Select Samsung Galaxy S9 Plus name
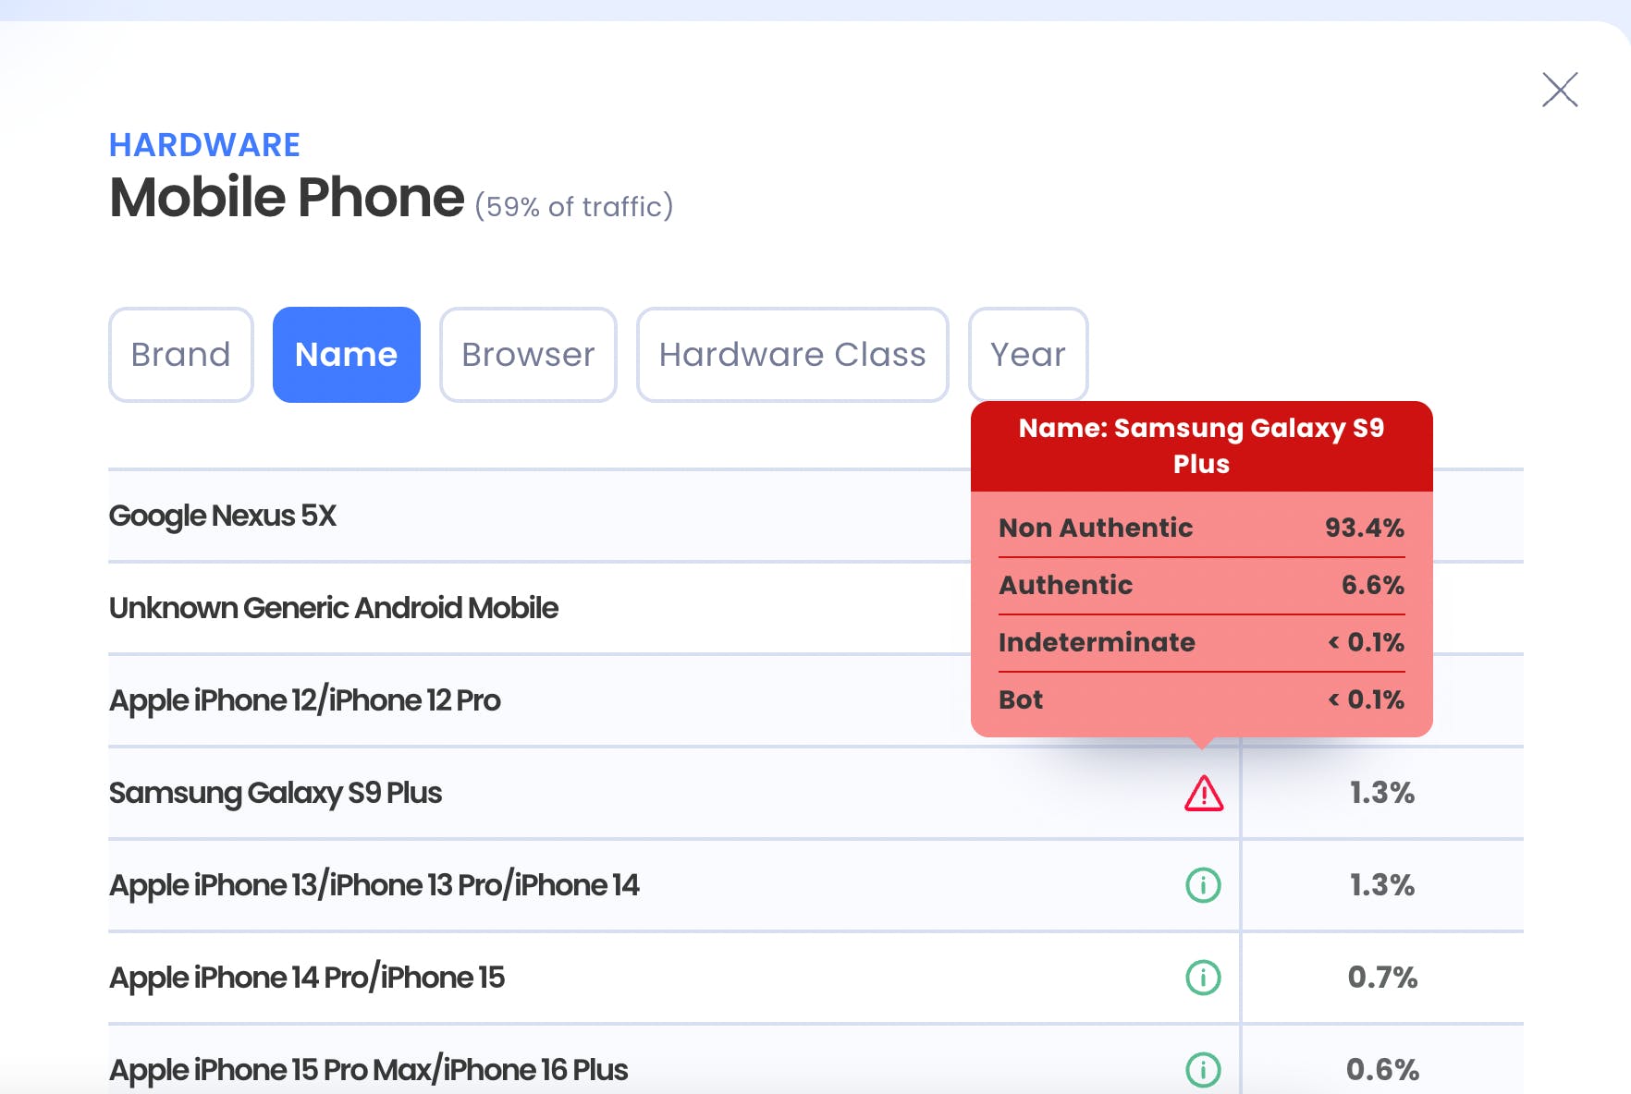The height and width of the screenshot is (1094, 1631). [x=276, y=793]
